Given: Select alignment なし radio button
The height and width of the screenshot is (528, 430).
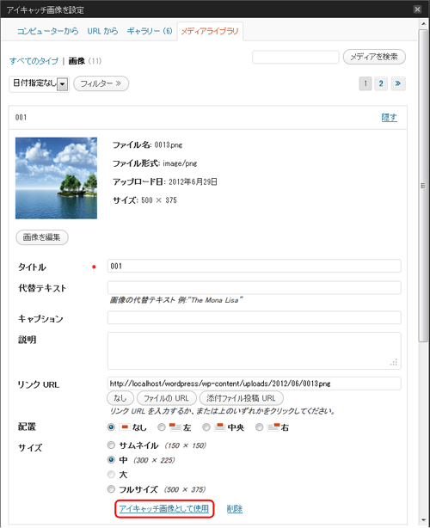Looking at the screenshot, I should point(111,427).
